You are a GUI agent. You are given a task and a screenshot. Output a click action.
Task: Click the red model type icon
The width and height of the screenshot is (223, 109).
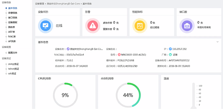tap(119, 55)
